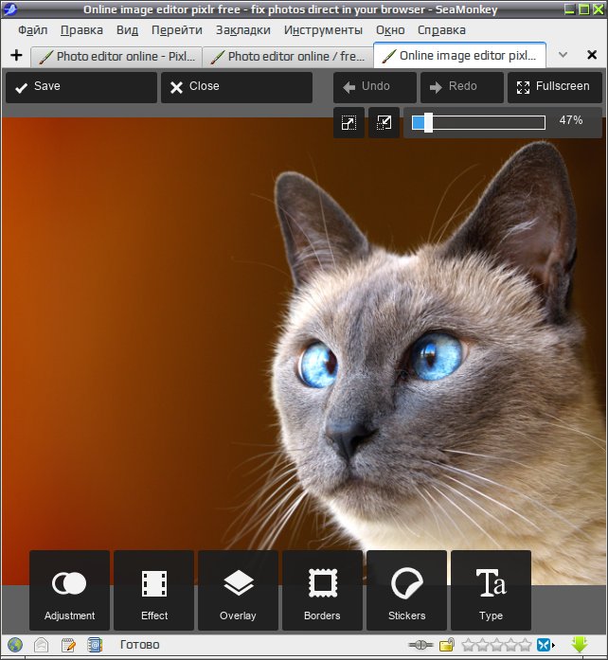Viewport: 608px width, 660px height.
Task: Click the Close button in editor
Action: click(x=237, y=87)
